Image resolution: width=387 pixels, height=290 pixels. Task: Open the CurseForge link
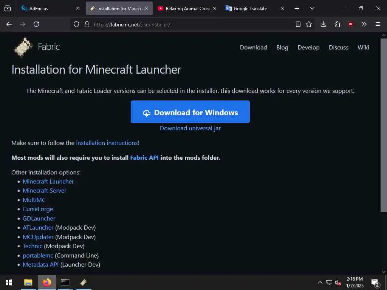(38, 209)
